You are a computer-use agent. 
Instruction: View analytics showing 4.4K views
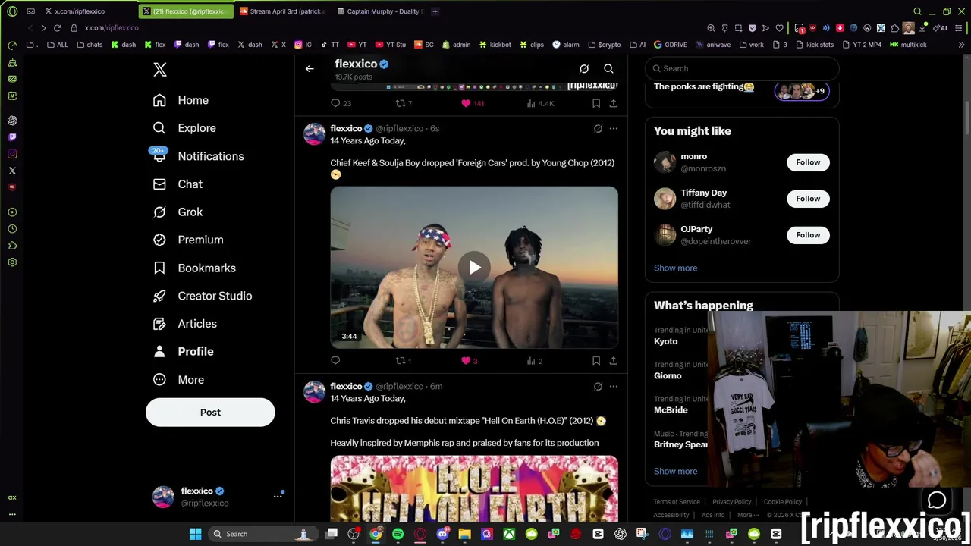(x=541, y=103)
